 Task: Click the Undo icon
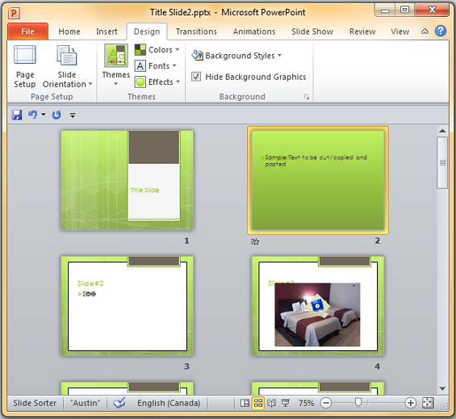click(32, 115)
